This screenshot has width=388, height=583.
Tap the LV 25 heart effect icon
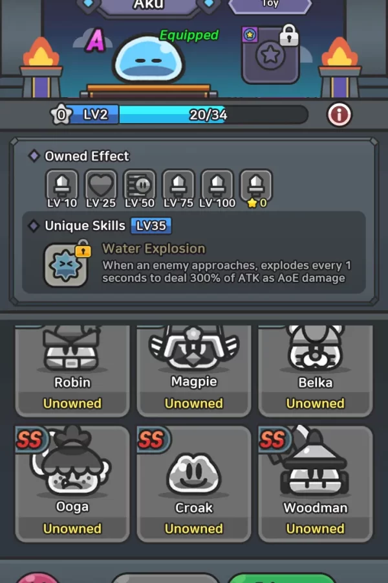(x=101, y=185)
